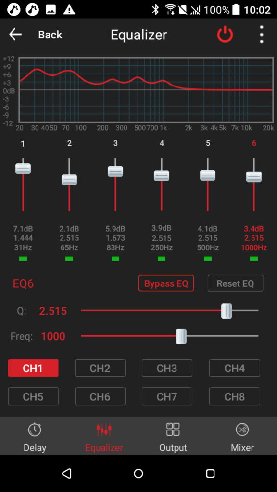Image resolution: width=277 pixels, height=492 pixels.
Task: Toggle green indicator under 250Hz band
Action: 162,258
